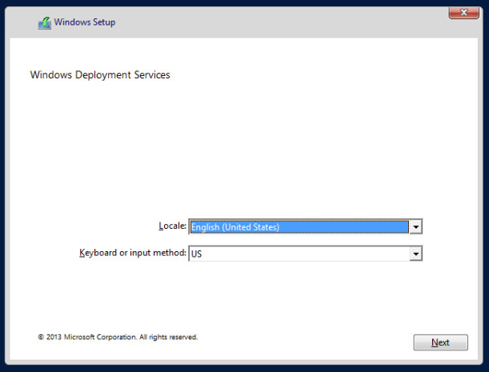Click empty space between the two combo boxes
The height and width of the screenshot is (372, 489).
[304, 240]
